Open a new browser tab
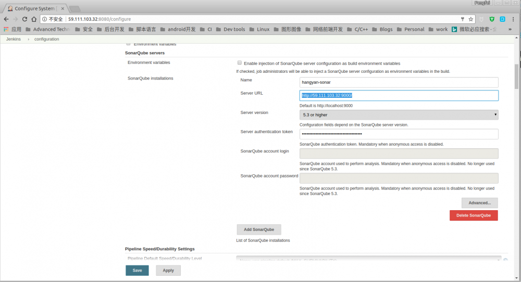Screen dimensions: 521x282 75,9
